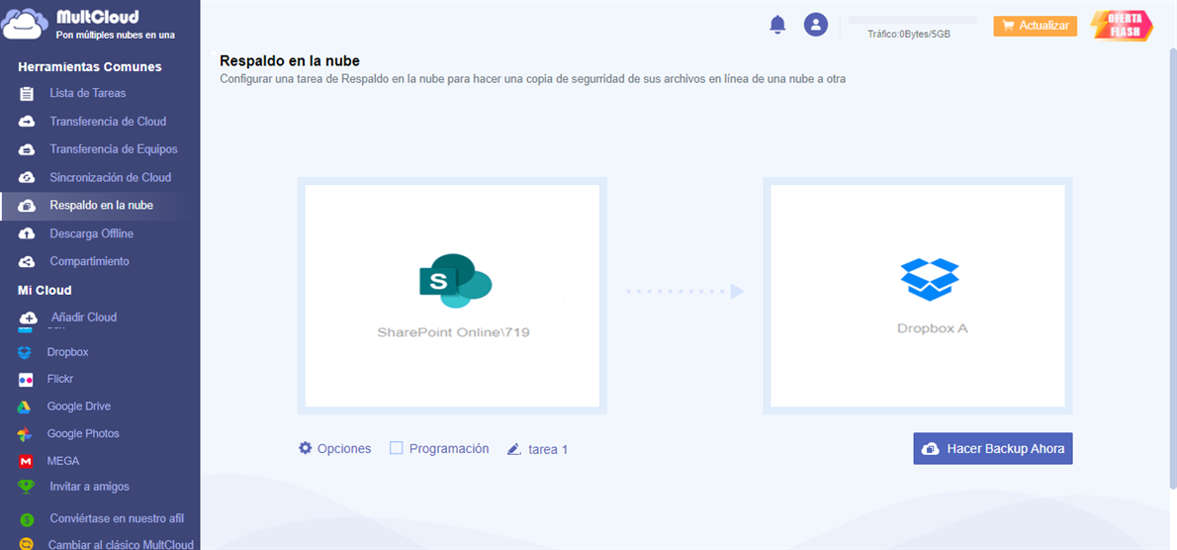Click Cambiar al clásico MultCloud
The height and width of the screenshot is (550, 1177).
click(120, 545)
